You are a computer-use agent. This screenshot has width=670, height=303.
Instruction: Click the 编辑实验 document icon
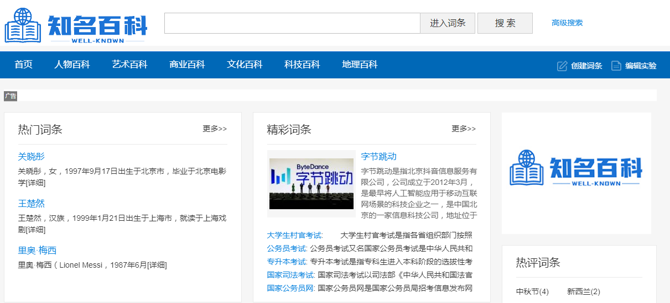pos(616,66)
